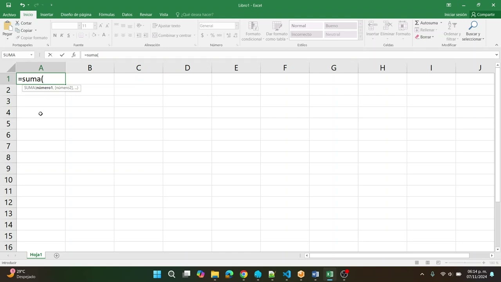The image size is (501, 282).
Task: Expand the Pegar dropdown arrow
Action: [x=7, y=39]
